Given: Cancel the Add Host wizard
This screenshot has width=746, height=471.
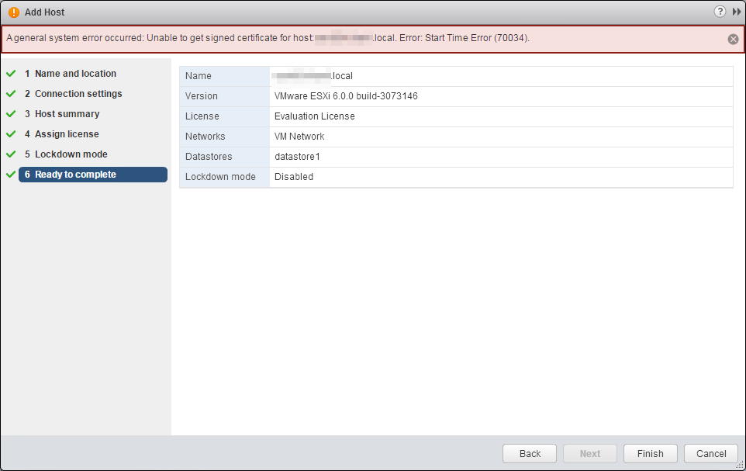Looking at the screenshot, I should point(711,453).
